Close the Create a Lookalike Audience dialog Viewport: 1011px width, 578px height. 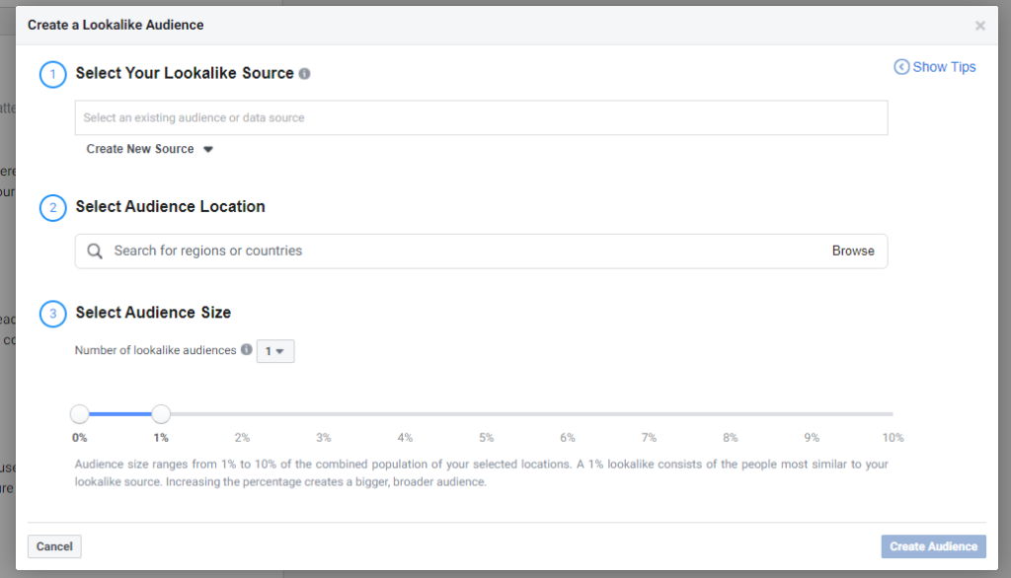[979, 26]
